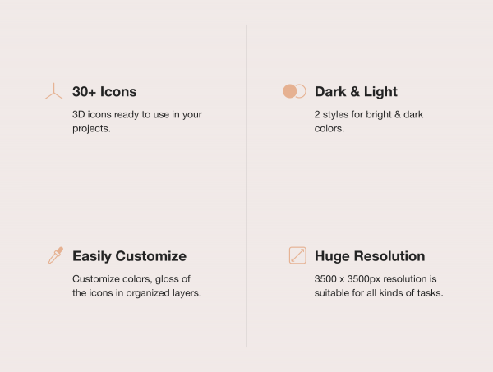Open the "Easily Customize" heading
This screenshot has height=372, width=493.
129,256
